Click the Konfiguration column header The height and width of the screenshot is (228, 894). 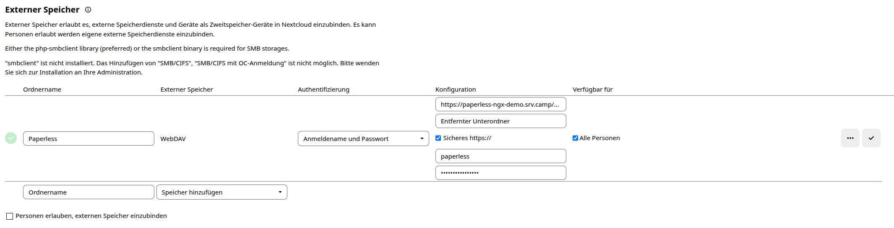pos(456,90)
